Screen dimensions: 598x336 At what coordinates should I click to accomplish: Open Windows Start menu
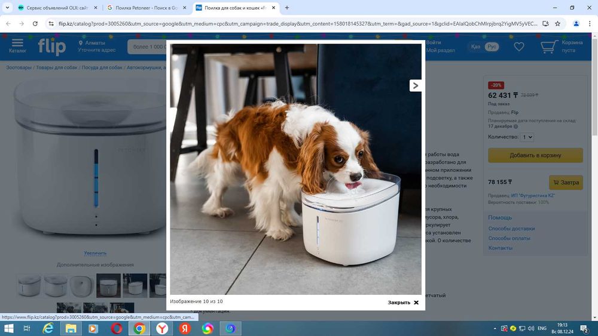pyautogui.click(x=8, y=328)
